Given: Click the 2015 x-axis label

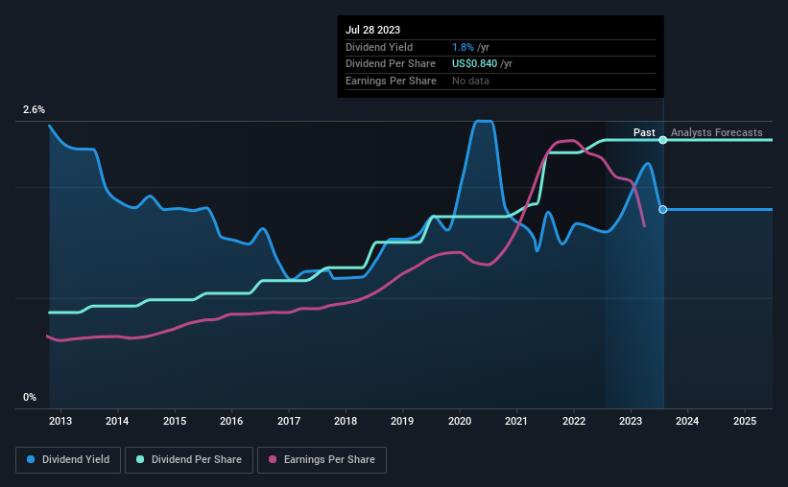Looking at the screenshot, I should 175,421.
